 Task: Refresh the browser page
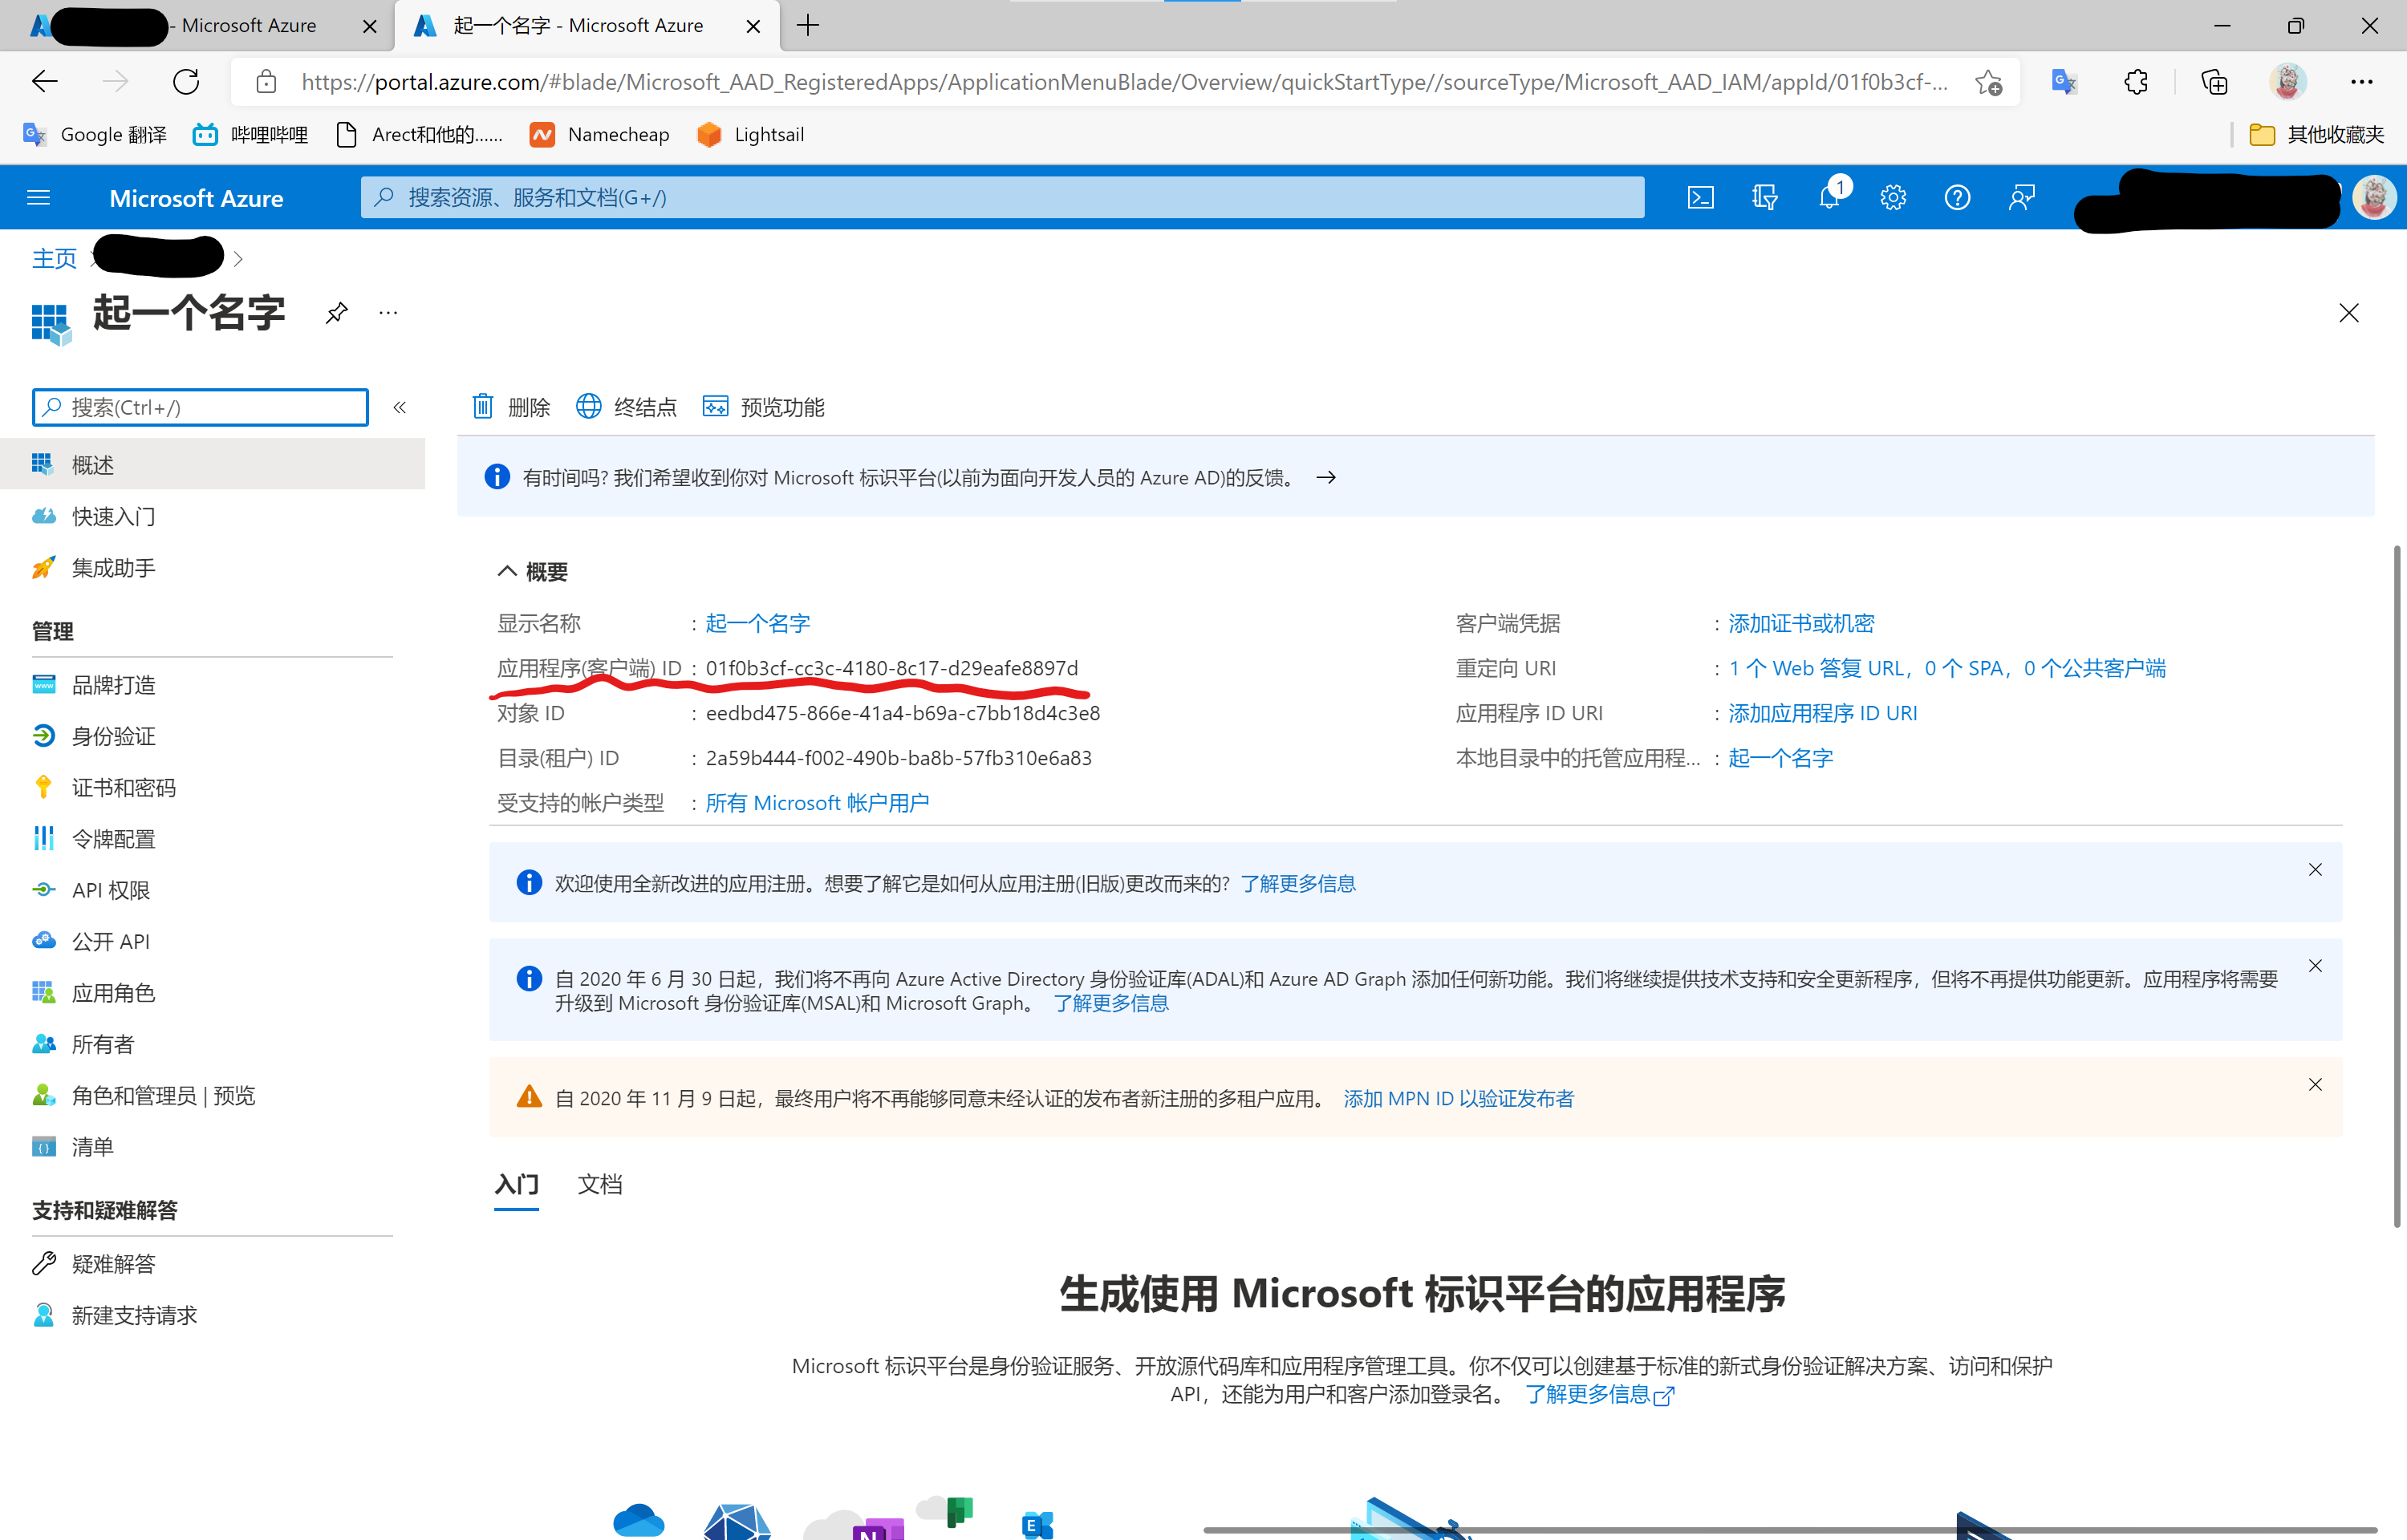click(x=186, y=82)
